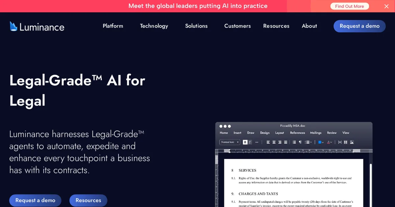
Task: Open the blue highlight color dropdown
Action: 321,142
